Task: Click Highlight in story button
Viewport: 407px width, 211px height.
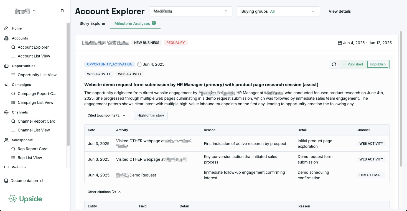Action: pyautogui.click(x=151, y=115)
